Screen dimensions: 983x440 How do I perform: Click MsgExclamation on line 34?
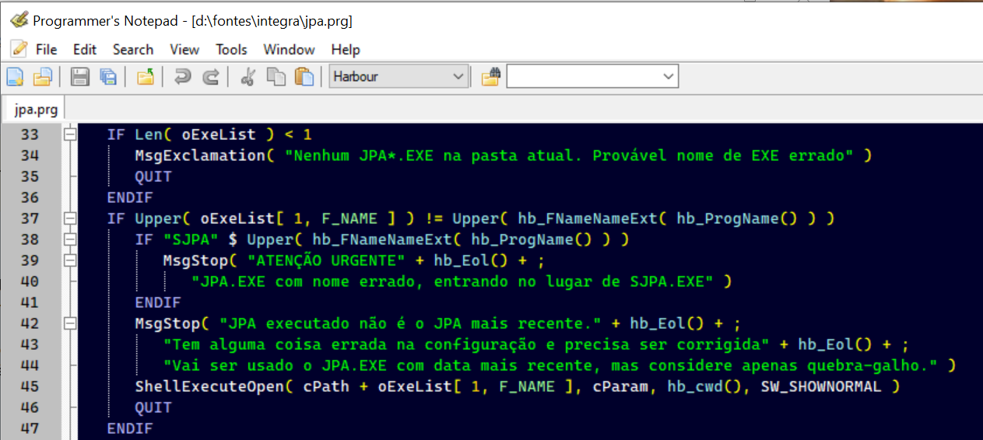pyautogui.click(x=200, y=155)
